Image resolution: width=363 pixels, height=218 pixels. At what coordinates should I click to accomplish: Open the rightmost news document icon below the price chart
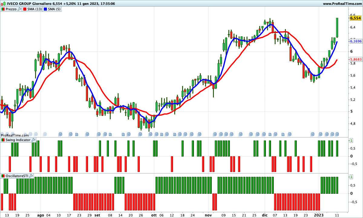coord(337,134)
